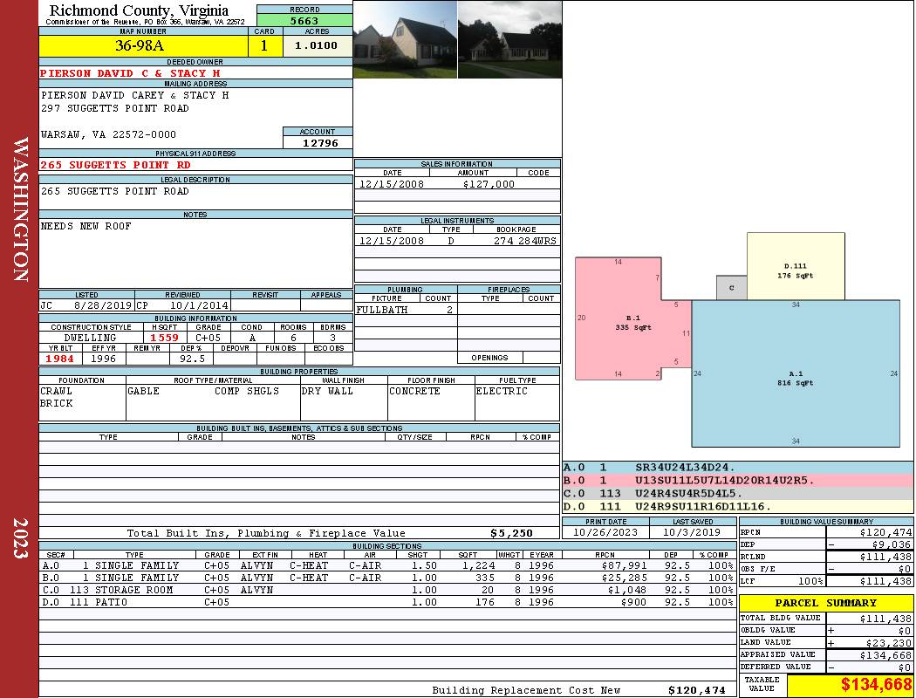
Task: Click mailing line 297 SUGGETTS POINT ROAD
Action: (115, 108)
